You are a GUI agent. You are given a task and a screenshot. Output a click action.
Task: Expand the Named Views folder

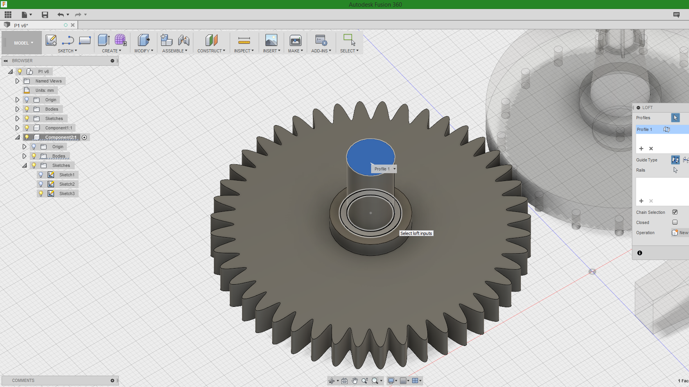pyautogui.click(x=17, y=81)
